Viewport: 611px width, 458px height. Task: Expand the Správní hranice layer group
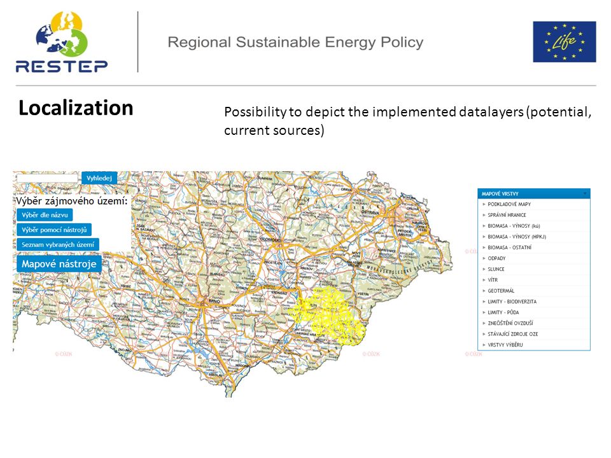(x=534, y=215)
